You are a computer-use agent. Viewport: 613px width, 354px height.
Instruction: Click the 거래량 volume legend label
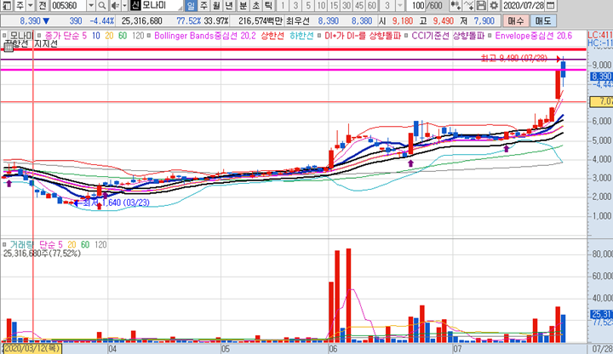pyautogui.click(x=21, y=245)
